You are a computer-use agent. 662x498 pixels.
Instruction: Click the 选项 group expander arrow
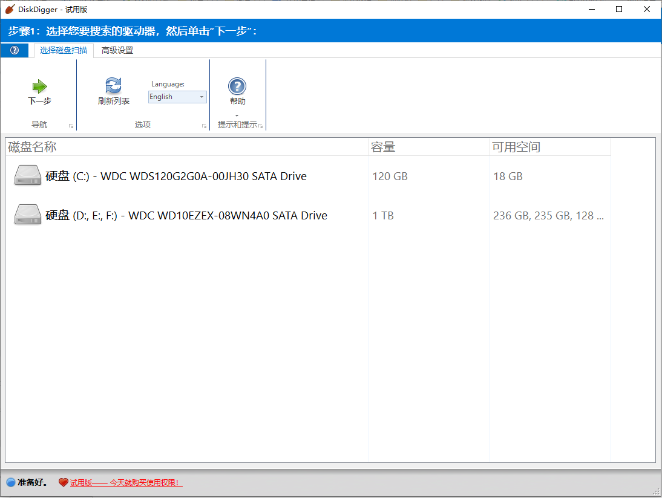point(204,125)
